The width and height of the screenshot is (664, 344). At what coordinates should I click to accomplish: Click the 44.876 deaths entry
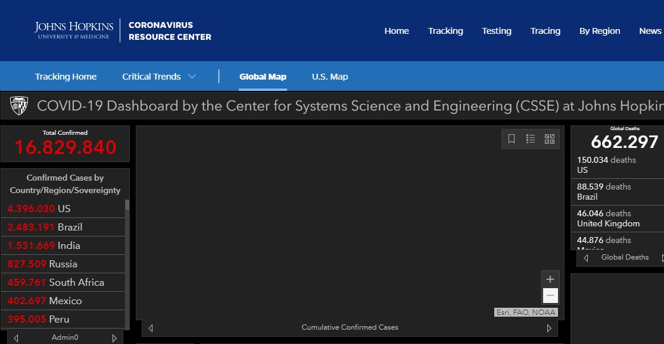[618, 241]
